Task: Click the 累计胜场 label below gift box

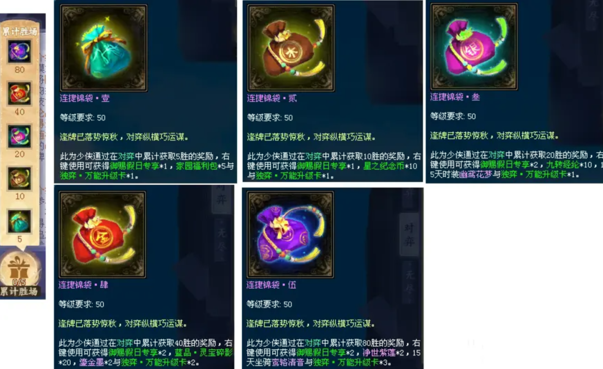Action: pyautogui.click(x=19, y=291)
